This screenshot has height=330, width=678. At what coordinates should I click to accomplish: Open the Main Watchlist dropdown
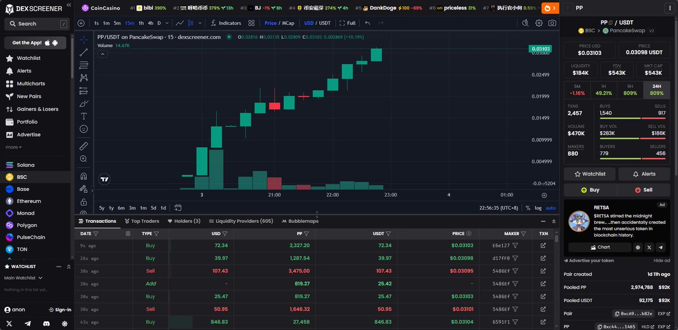tap(23, 278)
